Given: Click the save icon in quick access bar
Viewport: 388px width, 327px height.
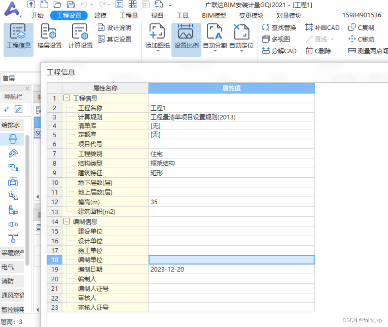Looking at the screenshot, I should (71, 4).
